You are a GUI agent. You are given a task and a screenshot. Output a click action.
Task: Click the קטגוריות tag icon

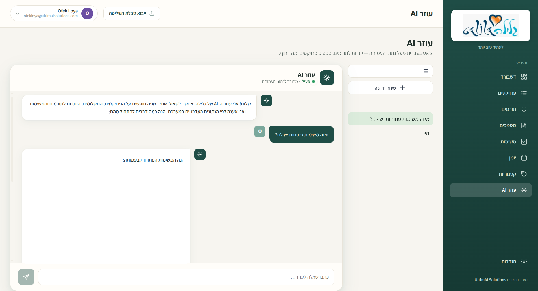(524, 174)
